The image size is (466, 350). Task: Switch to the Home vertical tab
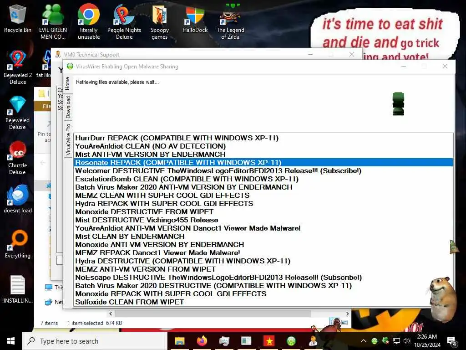click(x=68, y=84)
